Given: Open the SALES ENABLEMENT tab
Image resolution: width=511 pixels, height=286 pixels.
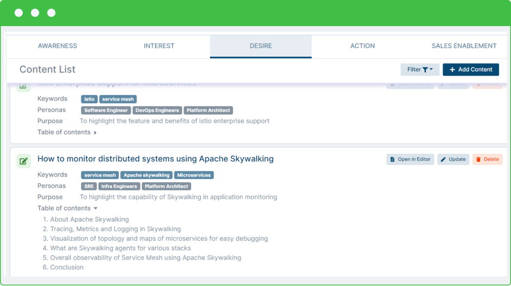Looking at the screenshot, I should 464,46.
